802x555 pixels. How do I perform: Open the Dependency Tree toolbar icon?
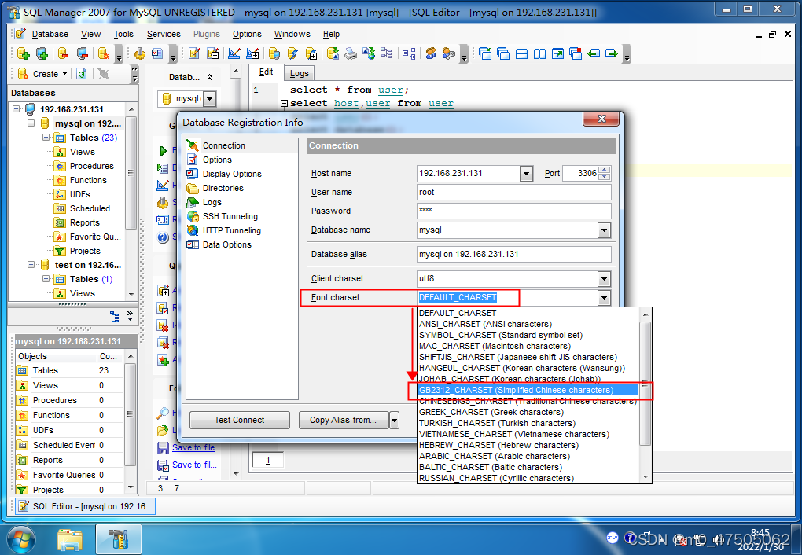pos(387,53)
